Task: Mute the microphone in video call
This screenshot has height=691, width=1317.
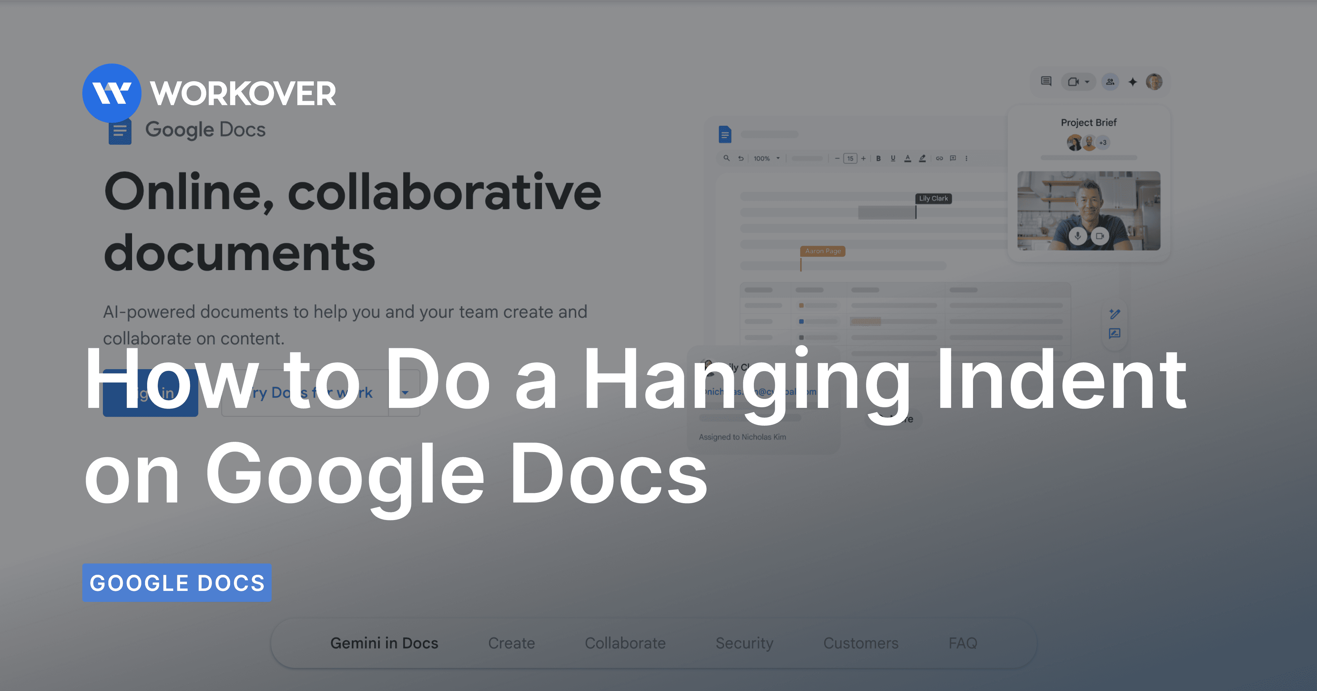Action: pos(1078,236)
